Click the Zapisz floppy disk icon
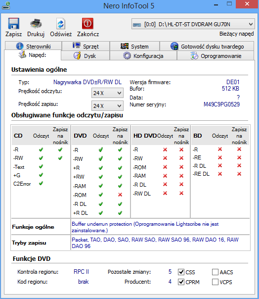 tap(13, 23)
